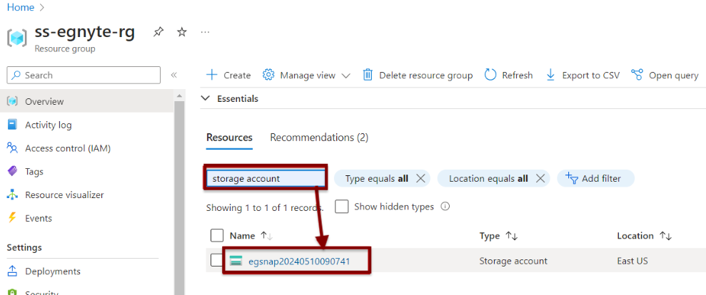
Task: Click the sidebar vertical scrollbar thumb
Action: tap(179, 198)
